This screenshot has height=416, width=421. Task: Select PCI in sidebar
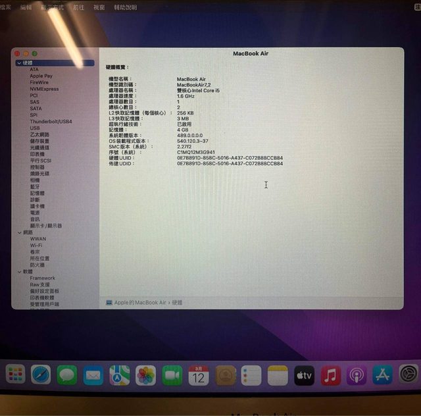[34, 95]
